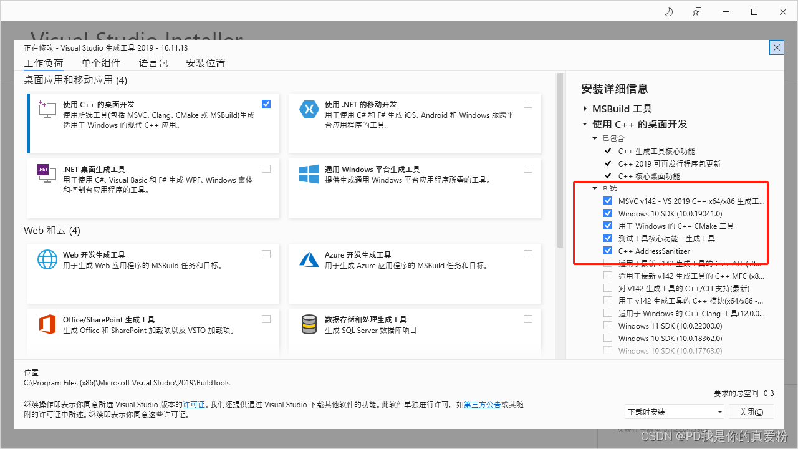Check the 数据存储和处理生成工具 checkbox
Screen dimensions: 798x449
click(528, 319)
